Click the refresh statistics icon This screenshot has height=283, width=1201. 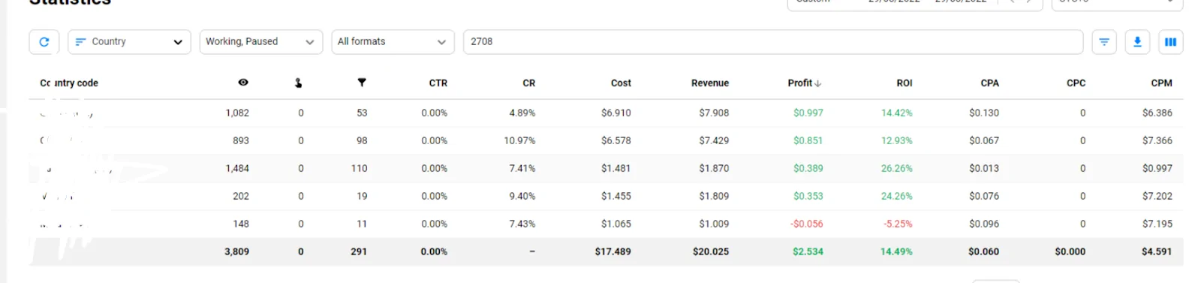tap(44, 42)
